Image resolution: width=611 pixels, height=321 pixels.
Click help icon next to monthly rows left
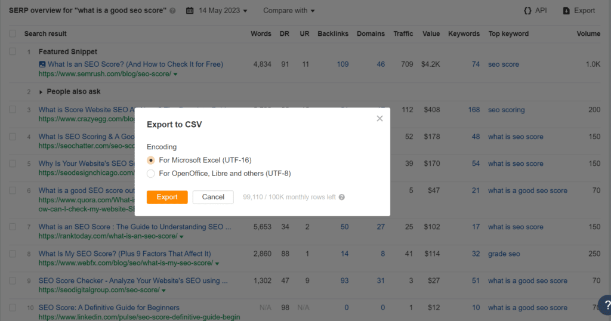tap(342, 197)
